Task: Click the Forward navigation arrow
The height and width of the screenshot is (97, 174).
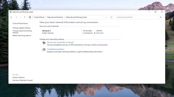Action: point(16,17)
